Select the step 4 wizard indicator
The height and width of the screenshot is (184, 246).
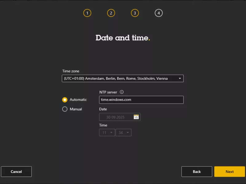click(x=158, y=13)
